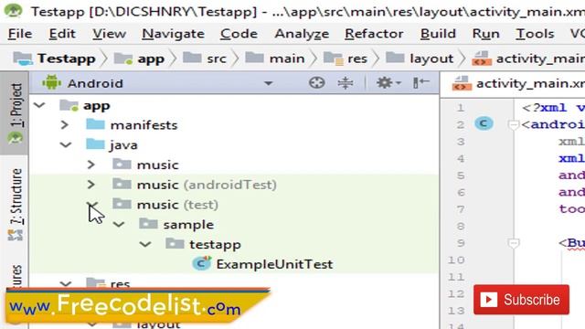
Task: Open the Build menu
Action: pos(438,34)
